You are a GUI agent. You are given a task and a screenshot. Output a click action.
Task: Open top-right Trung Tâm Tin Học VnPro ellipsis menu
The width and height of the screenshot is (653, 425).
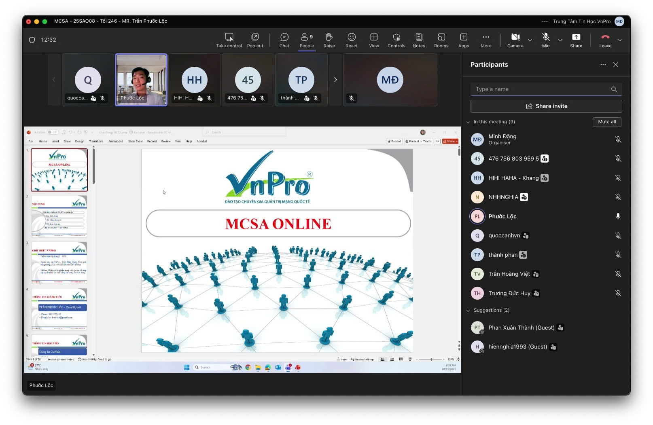tap(545, 21)
